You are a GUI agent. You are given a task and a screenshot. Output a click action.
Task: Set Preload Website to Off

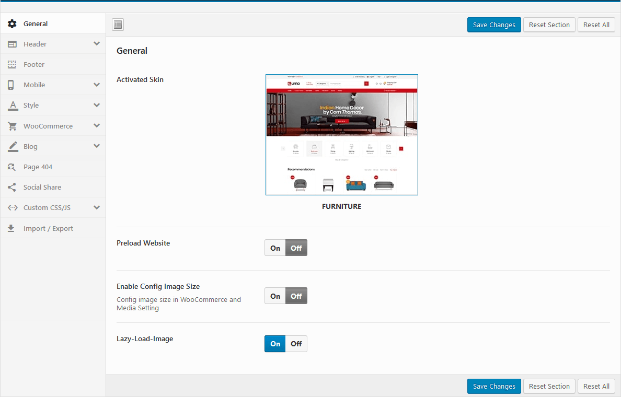(x=296, y=248)
